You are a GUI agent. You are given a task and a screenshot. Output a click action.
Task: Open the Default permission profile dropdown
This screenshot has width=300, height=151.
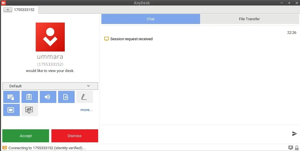(x=50, y=86)
